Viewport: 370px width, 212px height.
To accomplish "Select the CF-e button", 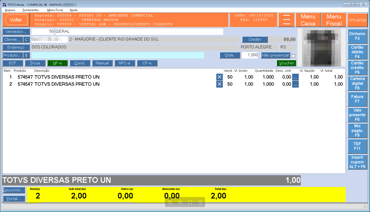I will [147, 63].
